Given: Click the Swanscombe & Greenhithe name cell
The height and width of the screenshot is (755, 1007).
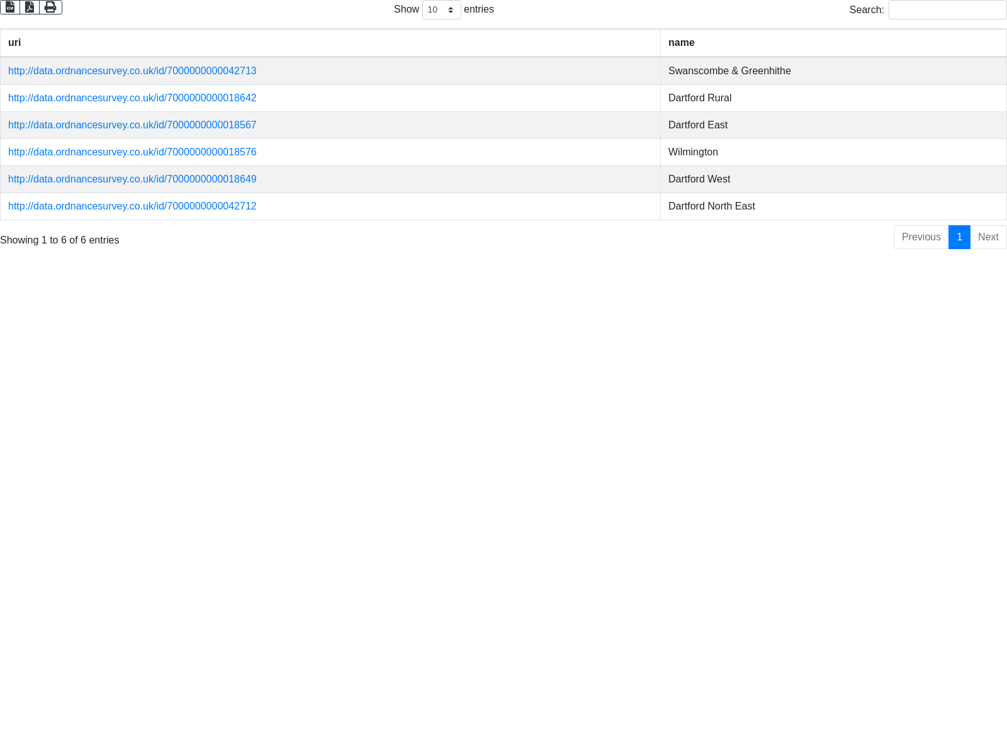Looking at the screenshot, I should 729,71.
